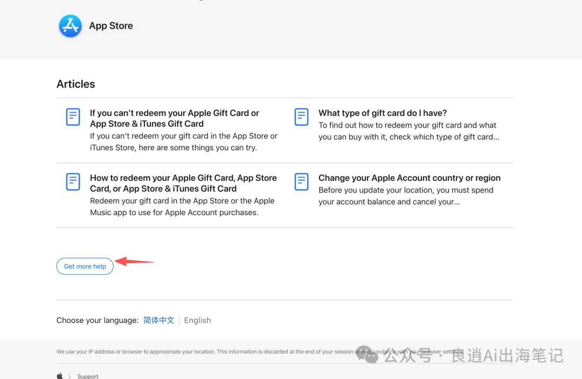
Task: Click description "Redeem your gift card in the App Store or the Apple Music app"
Action: [182, 207]
